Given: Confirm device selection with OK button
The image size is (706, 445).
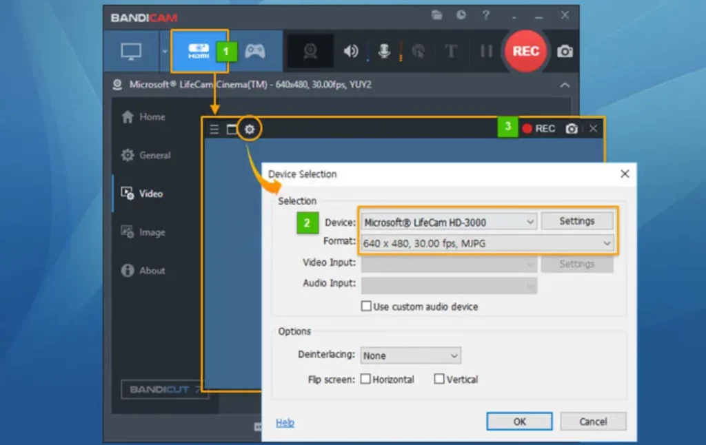Looking at the screenshot, I should (519, 422).
